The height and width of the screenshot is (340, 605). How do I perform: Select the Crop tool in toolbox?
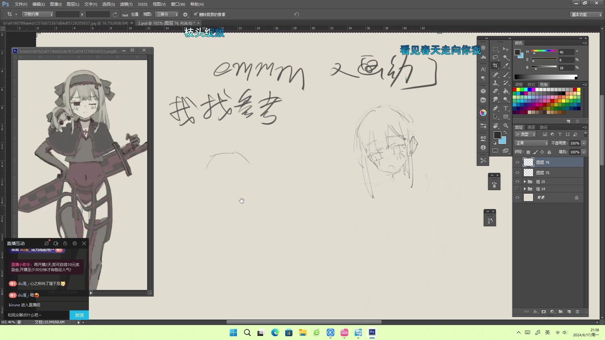496,65
